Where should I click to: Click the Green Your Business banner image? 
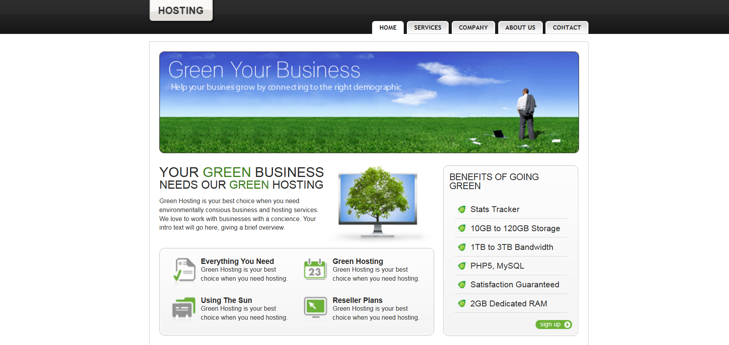pos(369,102)
